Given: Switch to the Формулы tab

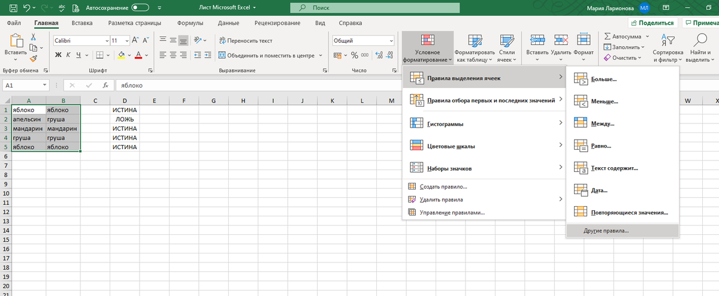Looking at the screenshot, I should click(x=191, y=23).
